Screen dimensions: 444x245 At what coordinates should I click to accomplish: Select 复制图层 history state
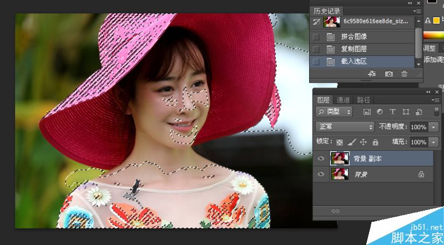coord(362,49)
